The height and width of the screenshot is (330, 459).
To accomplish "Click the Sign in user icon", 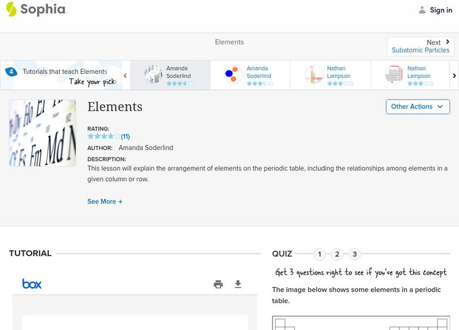I will (422, 10).
